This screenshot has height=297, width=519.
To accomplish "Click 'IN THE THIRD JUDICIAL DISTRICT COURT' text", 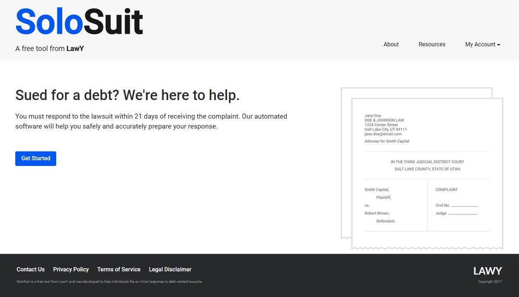I will click(x=427, y=162).
